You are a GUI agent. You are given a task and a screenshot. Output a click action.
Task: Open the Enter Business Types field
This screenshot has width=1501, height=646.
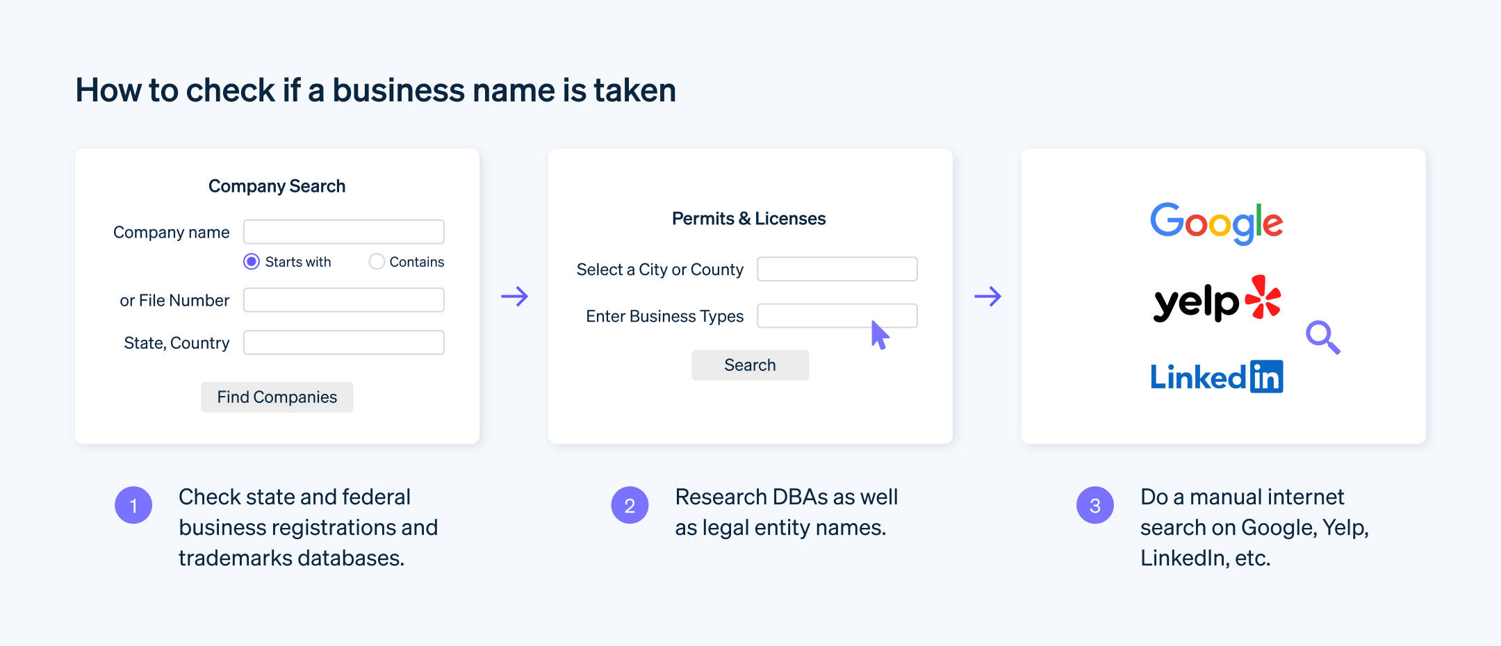pyautogui.click(x=837, y=315)
